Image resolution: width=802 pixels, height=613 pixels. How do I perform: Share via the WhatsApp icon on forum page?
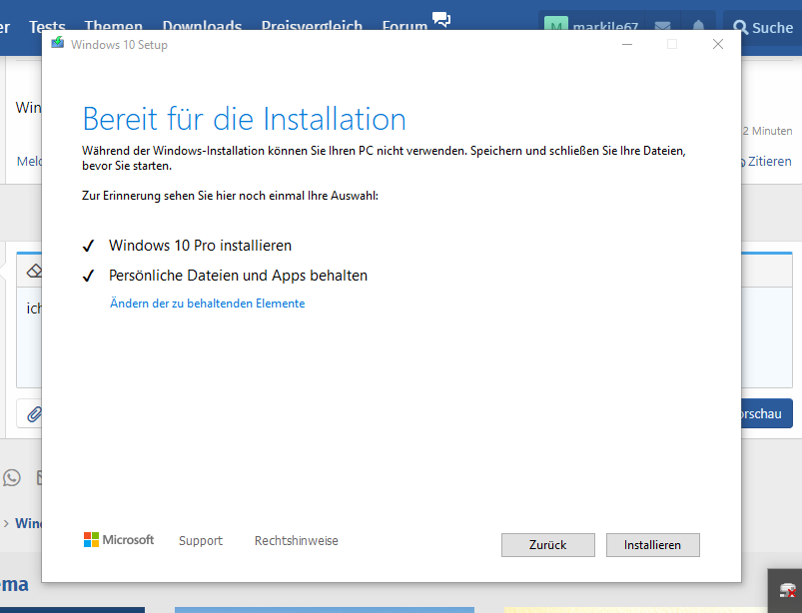pos(12,477)
